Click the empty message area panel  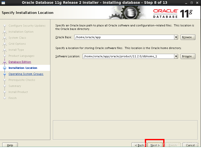[125, 130]
